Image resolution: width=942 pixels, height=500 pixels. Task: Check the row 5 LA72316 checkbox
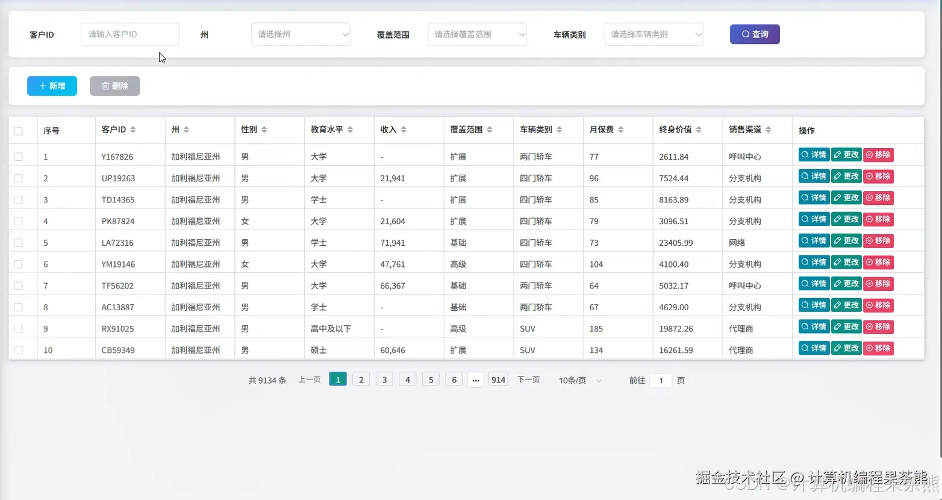point(19,243)
